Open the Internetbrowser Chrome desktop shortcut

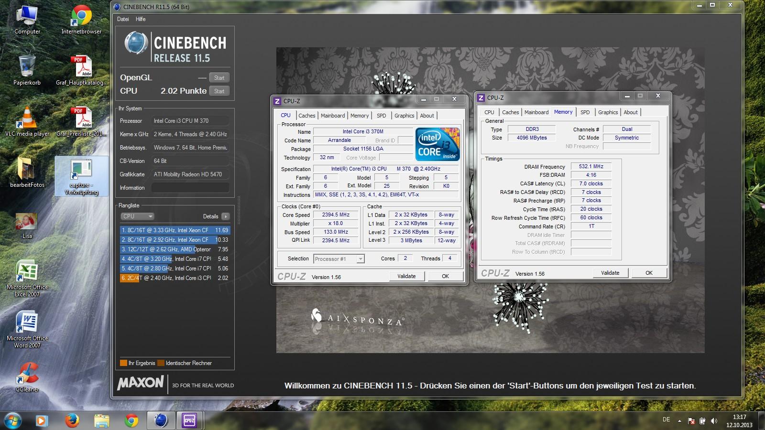81,20
